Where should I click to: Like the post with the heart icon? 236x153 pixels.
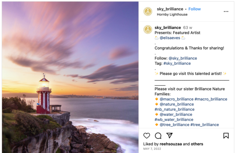click(147, 136)
